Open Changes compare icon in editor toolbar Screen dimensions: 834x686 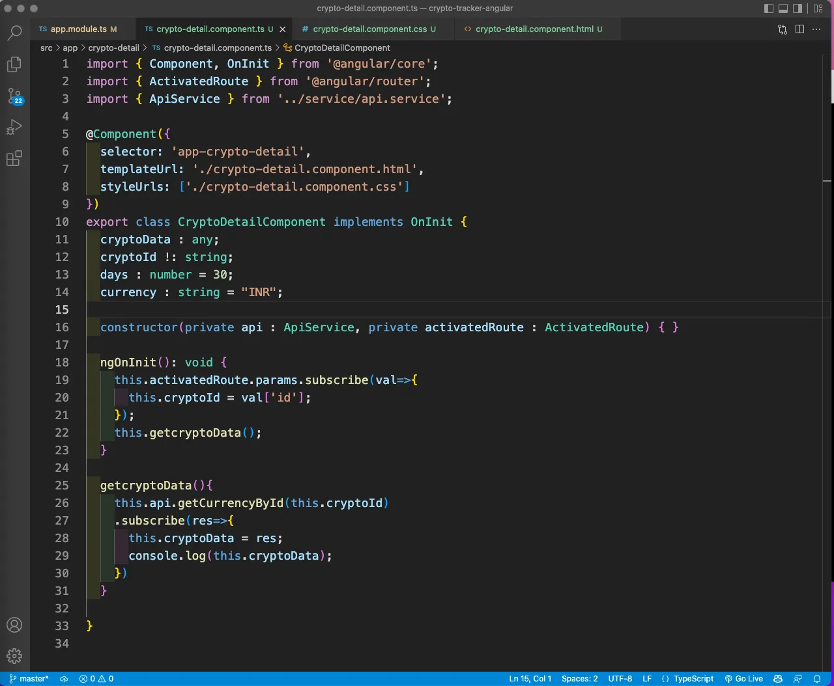(x=783, y=29)
